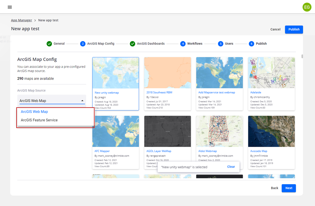Screen dimensions: 315x206
Task: Click the map list scrollbar handle
Action: pyautogui.click(x=302, y=56)
